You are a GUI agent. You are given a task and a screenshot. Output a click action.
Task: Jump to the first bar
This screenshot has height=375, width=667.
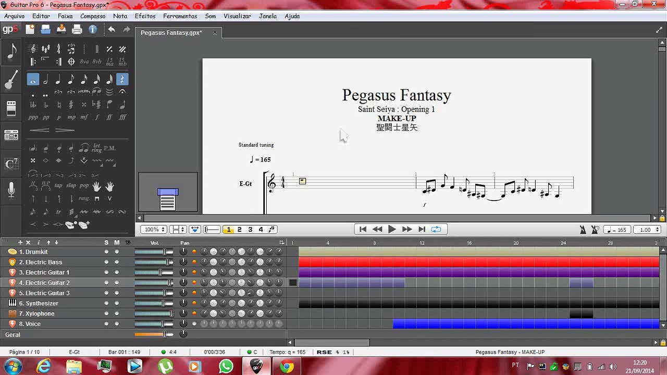click(x=363, y=229)
